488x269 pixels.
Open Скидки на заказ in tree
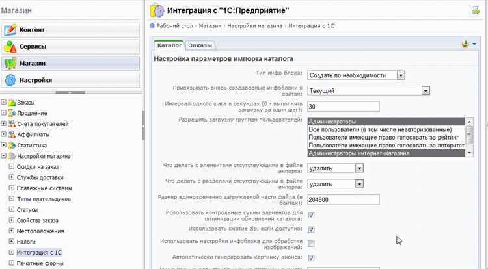[38, 167]
